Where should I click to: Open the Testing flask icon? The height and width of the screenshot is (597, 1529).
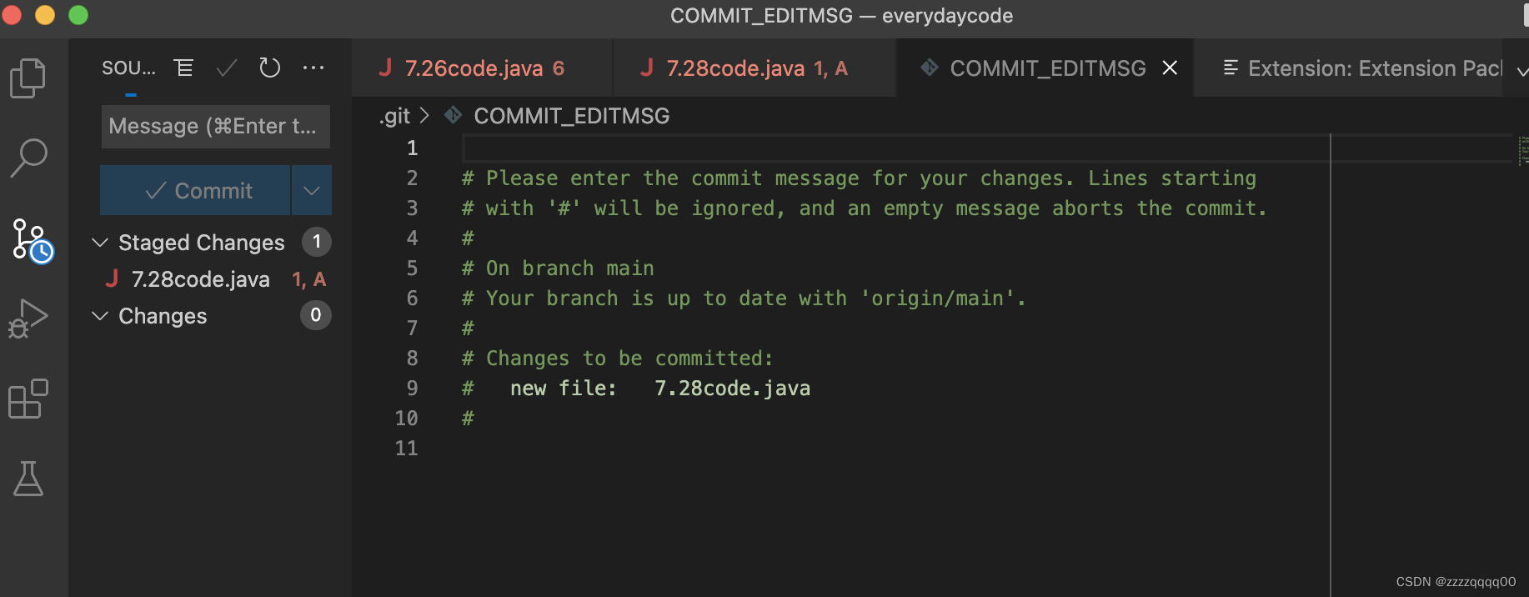tap(28, 479)
